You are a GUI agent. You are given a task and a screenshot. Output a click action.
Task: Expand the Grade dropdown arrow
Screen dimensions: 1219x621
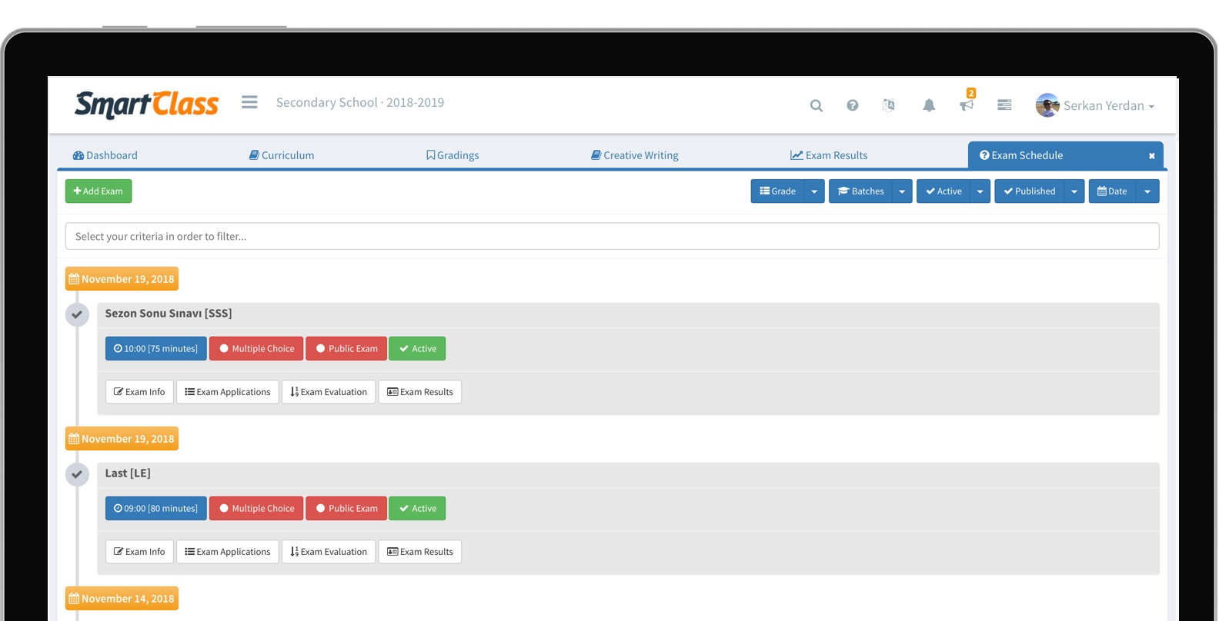coord(814,191)
